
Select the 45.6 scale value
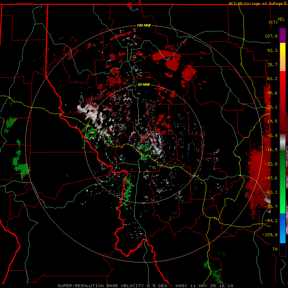pyautogui.click(x=272, y=93)
